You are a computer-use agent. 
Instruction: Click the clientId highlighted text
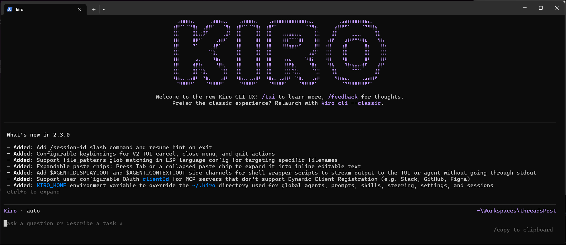click(156, 179)
